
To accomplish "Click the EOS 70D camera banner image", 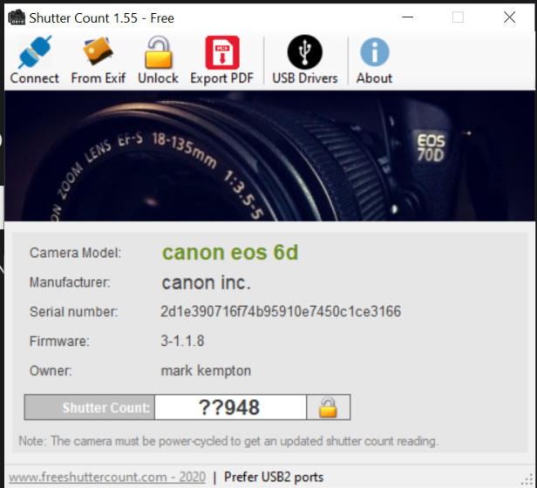I will tap(269, 155).
